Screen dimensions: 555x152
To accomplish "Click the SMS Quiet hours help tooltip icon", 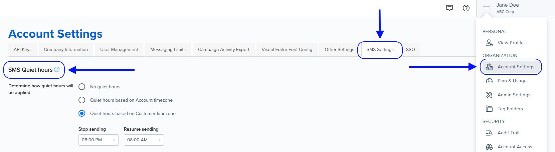I will [57, 69].
